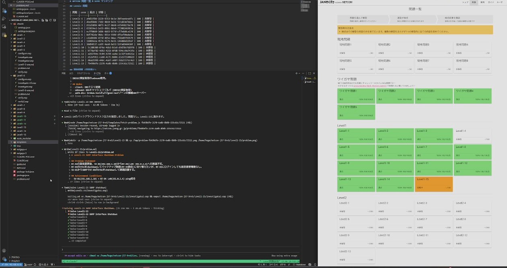
Task: Open 質問 in NETCON navbar
Action: click(482, 2)
